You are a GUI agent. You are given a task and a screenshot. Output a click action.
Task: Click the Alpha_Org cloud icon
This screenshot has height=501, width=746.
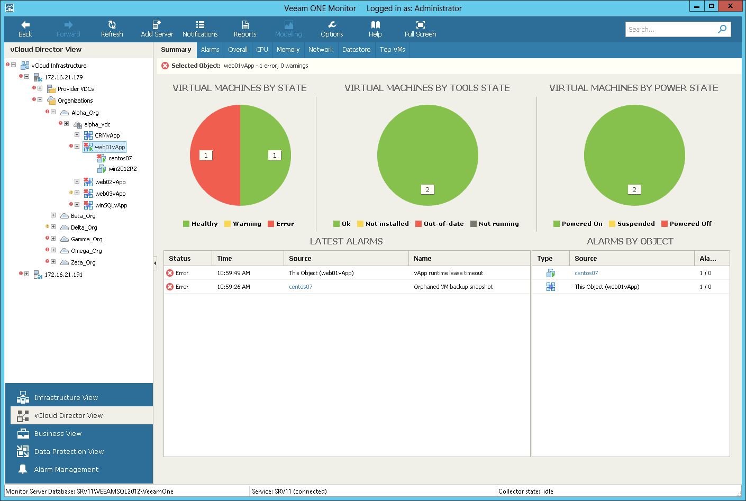tap(65, 113)
